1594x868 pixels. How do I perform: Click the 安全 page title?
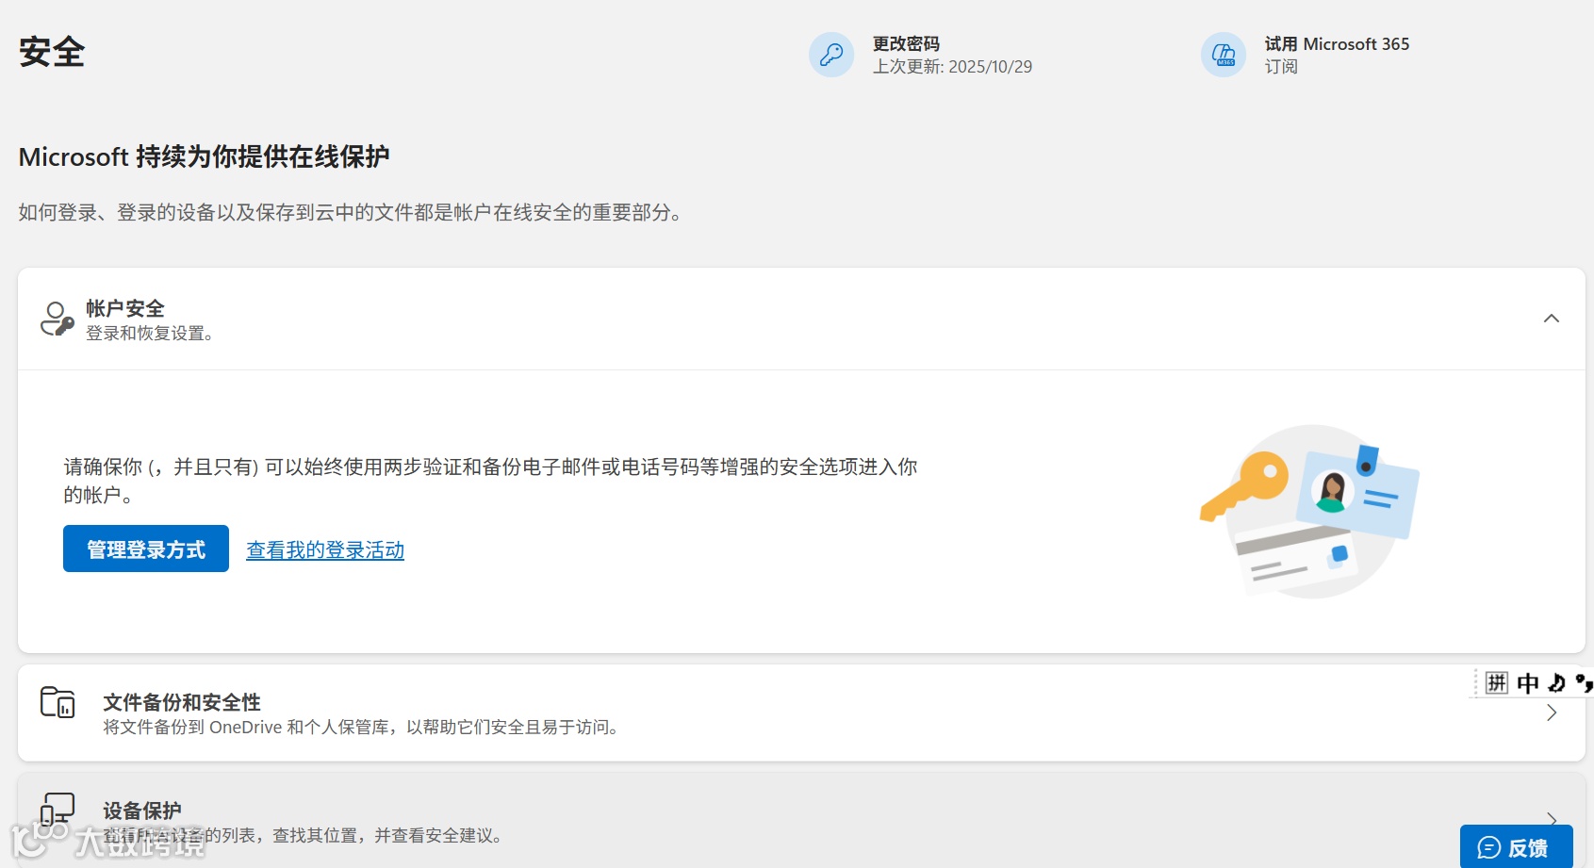(x=52, y=52)
